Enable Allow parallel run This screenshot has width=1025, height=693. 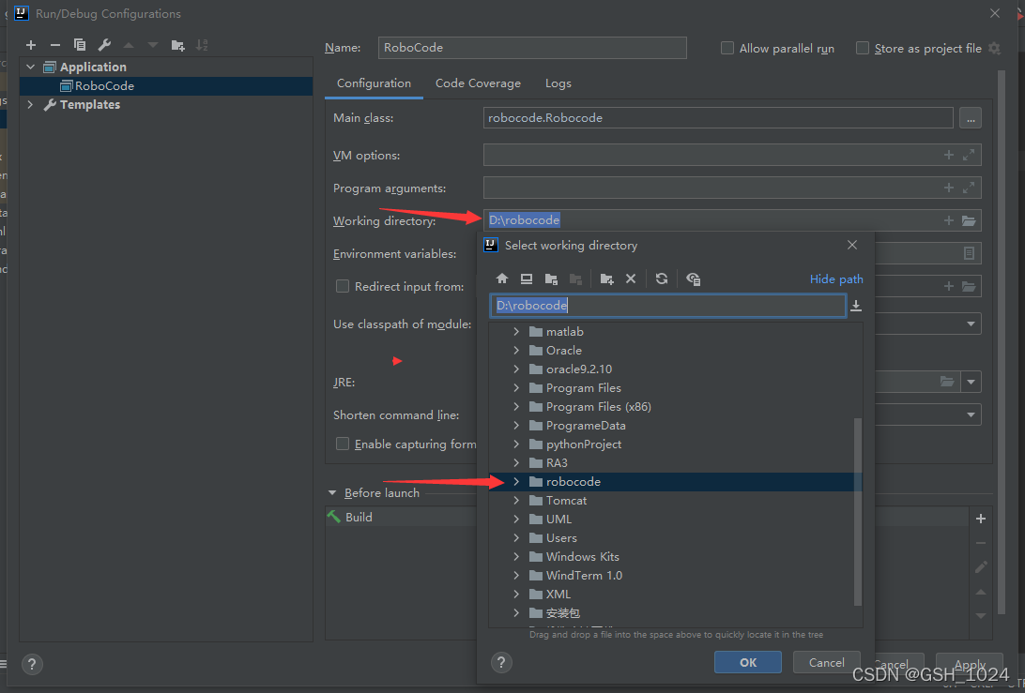727,49
